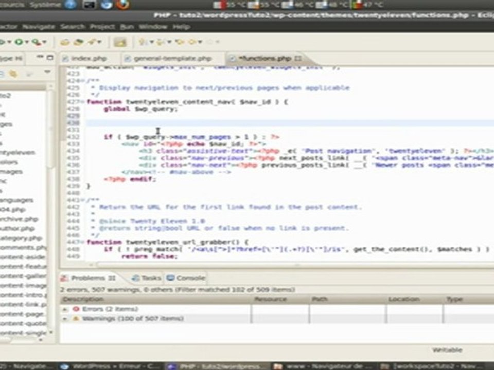Open the Window menu
The height and width of the screenshot is (370, 494).
pyautogui.click(x=153, y=27)
